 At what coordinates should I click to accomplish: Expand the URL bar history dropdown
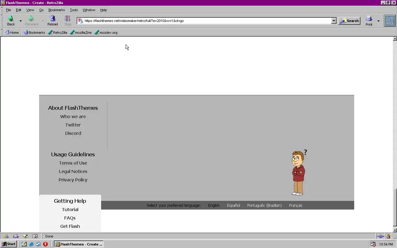[334, 21]
